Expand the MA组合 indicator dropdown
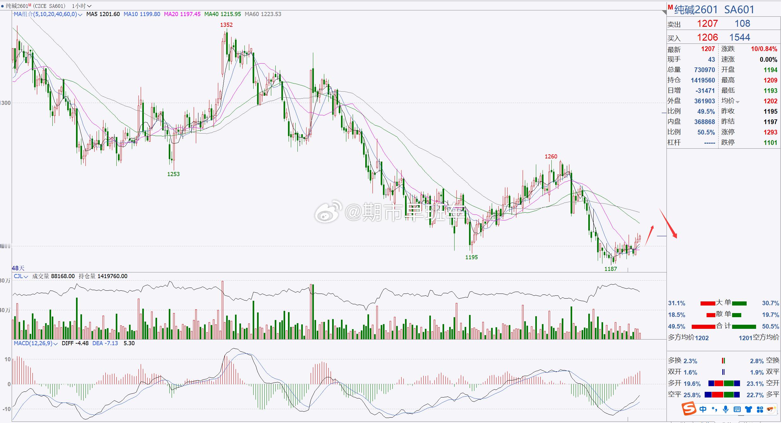The image size is (781, 423). (80, 14)
